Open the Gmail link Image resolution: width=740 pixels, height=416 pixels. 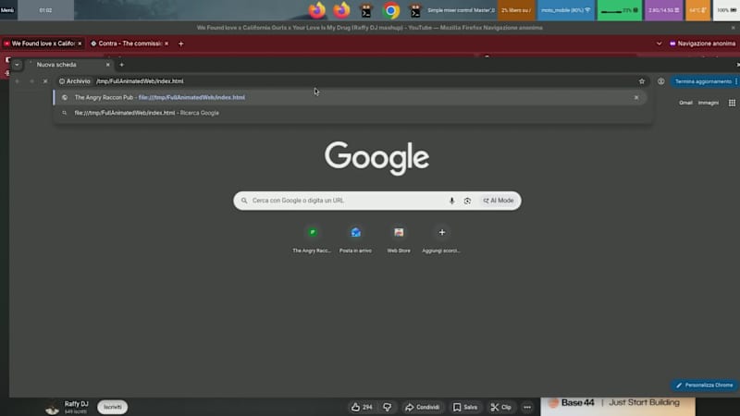coord(685,103)
